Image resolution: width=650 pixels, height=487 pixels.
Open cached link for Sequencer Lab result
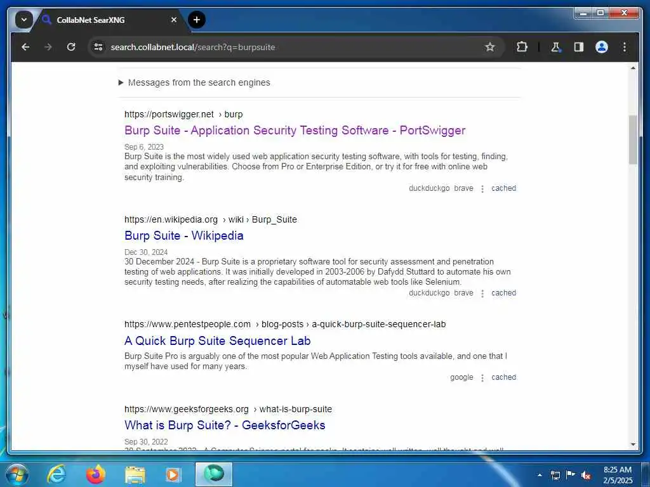pos(503,377)
